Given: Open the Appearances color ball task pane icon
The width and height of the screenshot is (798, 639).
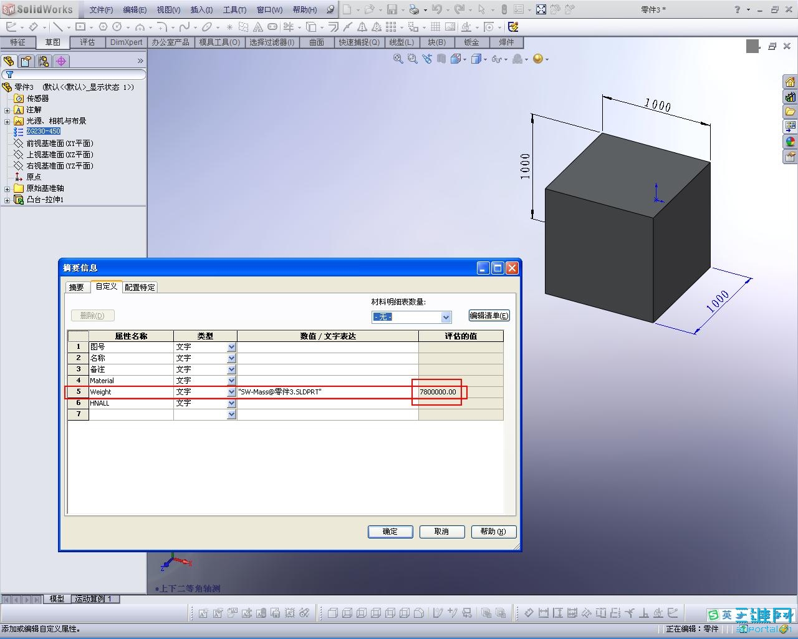Looking at the screenshot, I should (791, 142).
